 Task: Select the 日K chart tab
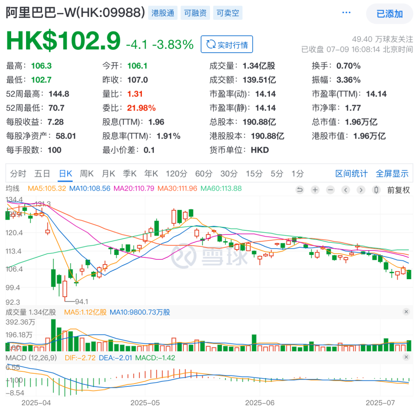(x=65, y=173)
